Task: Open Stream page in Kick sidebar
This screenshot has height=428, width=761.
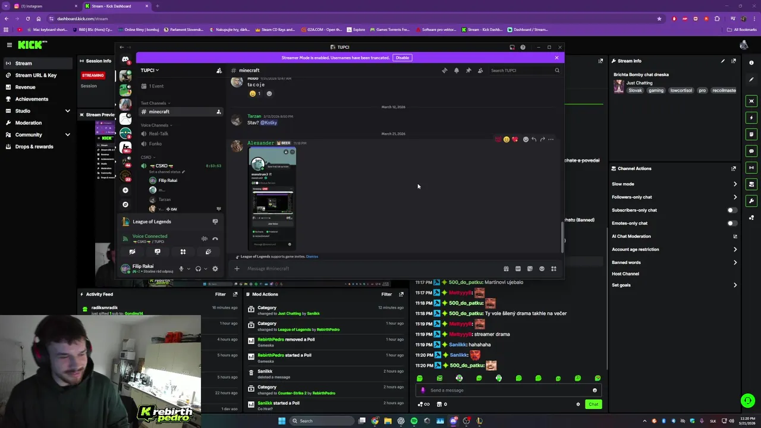Action: (37, 63)
